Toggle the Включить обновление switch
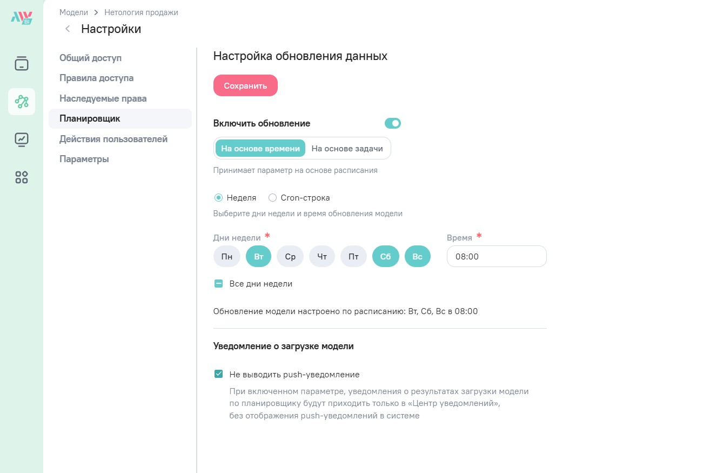 [393, 123]
